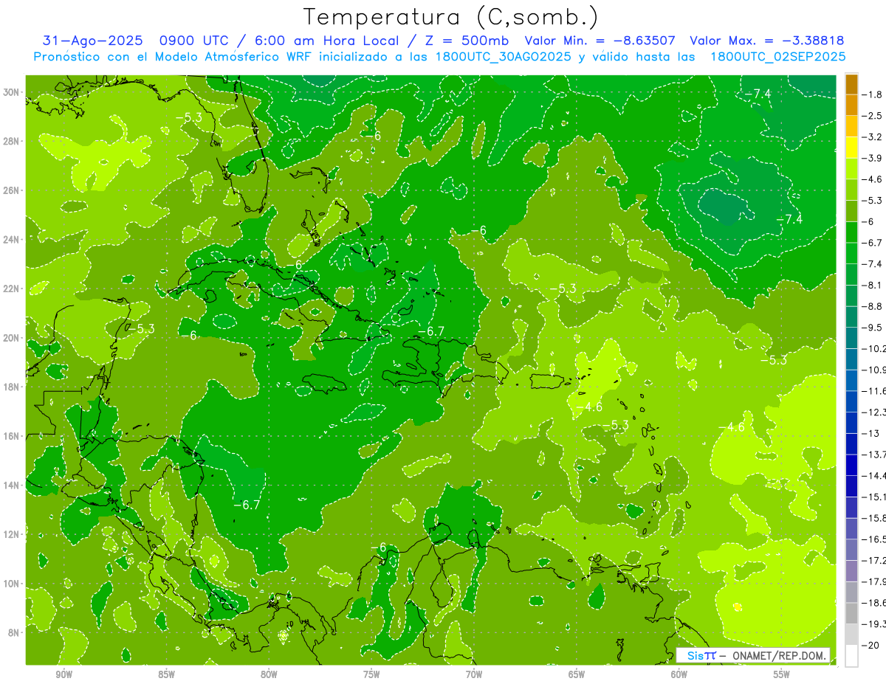Click the '16N' latitude axis label
This screenshot has width=886, height=684.
12,436
